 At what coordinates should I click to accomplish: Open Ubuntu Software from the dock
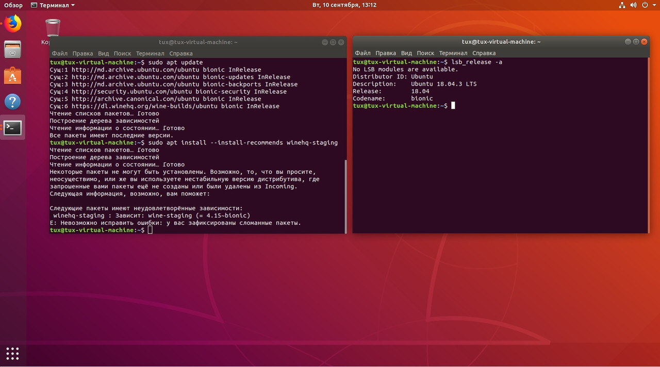point(13,76)
